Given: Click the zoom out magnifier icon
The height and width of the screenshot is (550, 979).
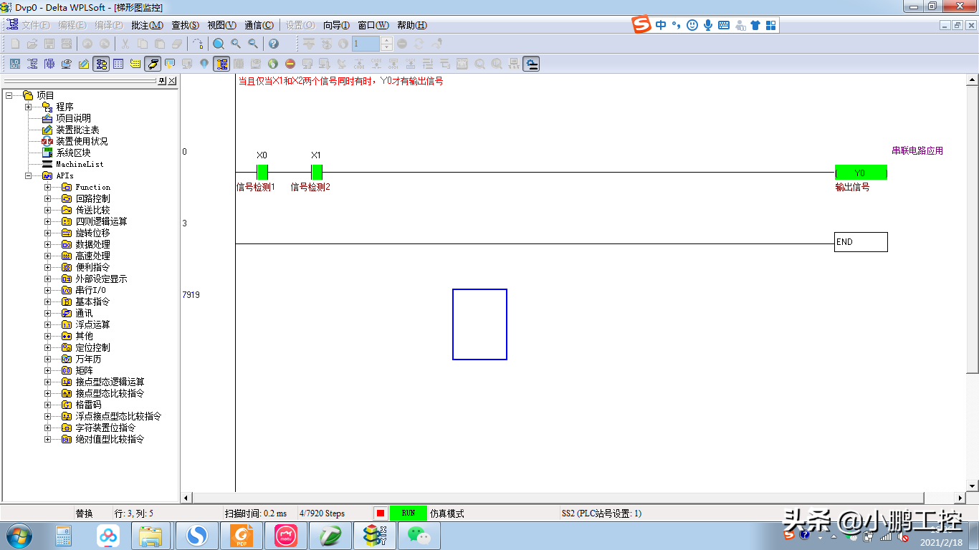Looking at the screenshot, I should (x=253, y=44).
